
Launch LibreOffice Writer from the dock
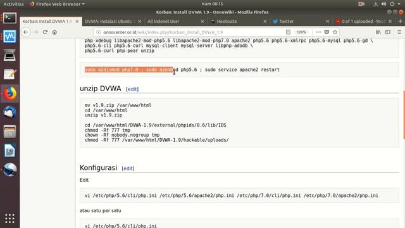point(9,151)
